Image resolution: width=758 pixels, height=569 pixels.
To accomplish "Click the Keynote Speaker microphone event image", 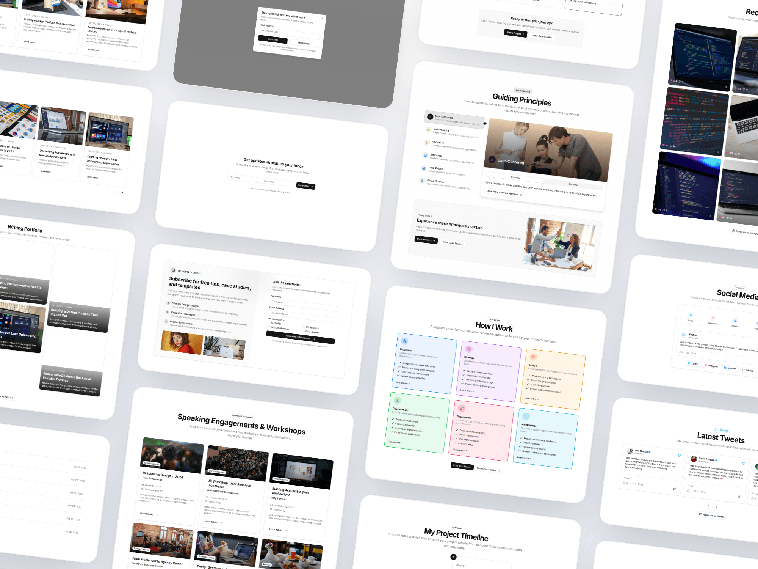I will click(172, 455).
